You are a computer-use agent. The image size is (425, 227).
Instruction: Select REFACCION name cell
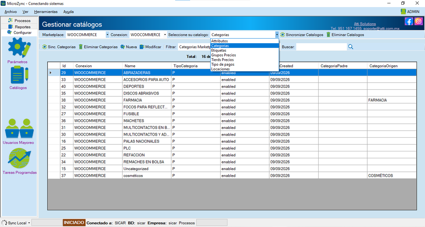147,155
